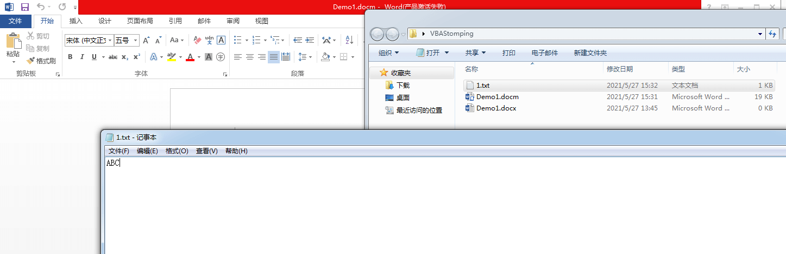Image resolution: width=786 pixels, height=254 pixels.
Task: Align text right in Word
Action: tap(262, 57)
